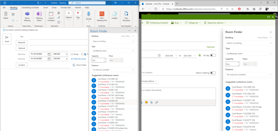Pop out the web event window
This screenshot has height=131, width=278.
coord(268,17)
